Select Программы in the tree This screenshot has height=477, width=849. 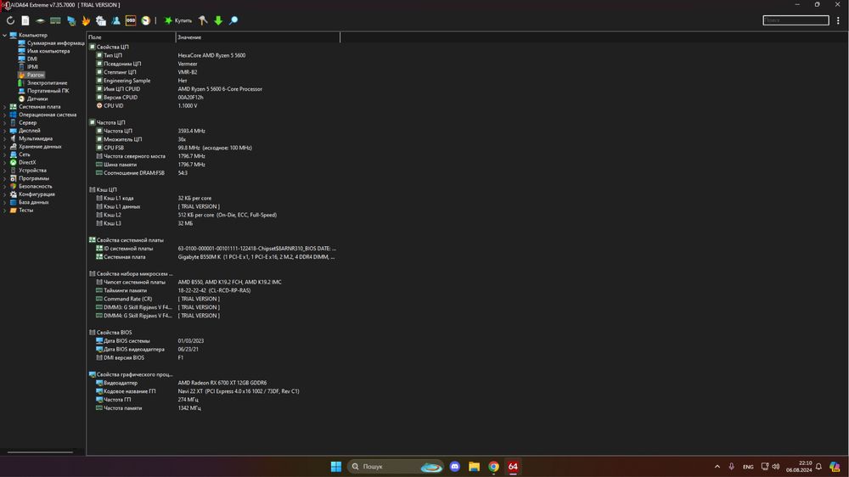[34, 178]
